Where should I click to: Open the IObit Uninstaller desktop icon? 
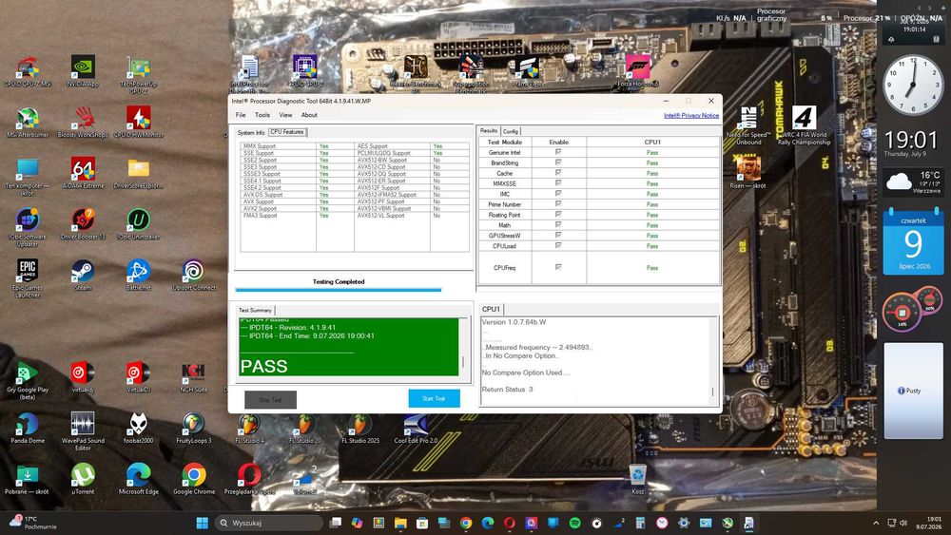pos(138,224)
